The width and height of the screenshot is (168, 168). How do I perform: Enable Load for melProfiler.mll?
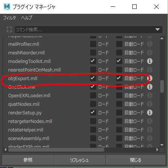pyautogui.click(x=93, y=44)
